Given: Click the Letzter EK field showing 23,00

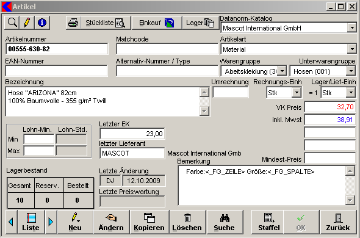Looking at the screenshot, I should click(x=132, y=134).
